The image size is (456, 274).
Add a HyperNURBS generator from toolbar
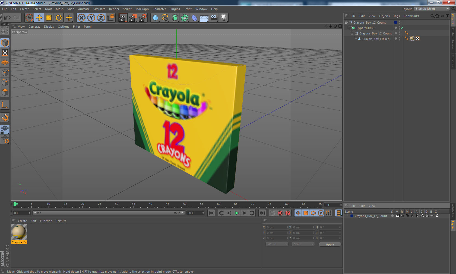175,18
